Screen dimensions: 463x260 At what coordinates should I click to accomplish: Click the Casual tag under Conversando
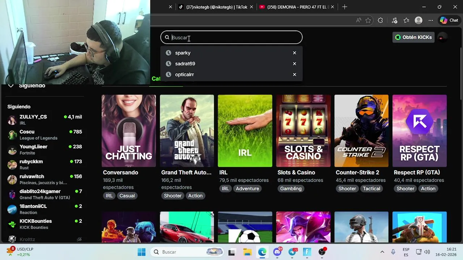[x=127, y=196]
